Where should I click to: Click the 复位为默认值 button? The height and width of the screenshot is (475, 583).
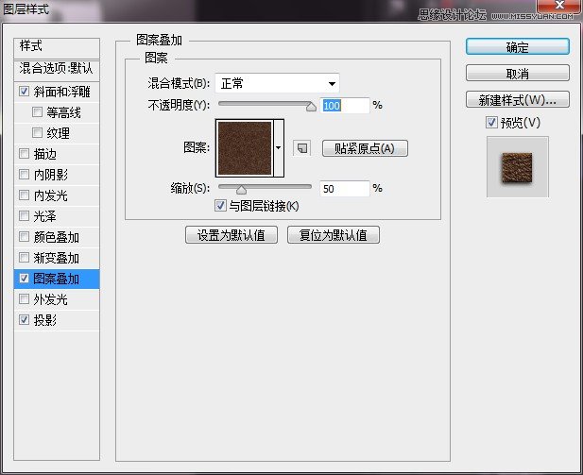[334, 235]
